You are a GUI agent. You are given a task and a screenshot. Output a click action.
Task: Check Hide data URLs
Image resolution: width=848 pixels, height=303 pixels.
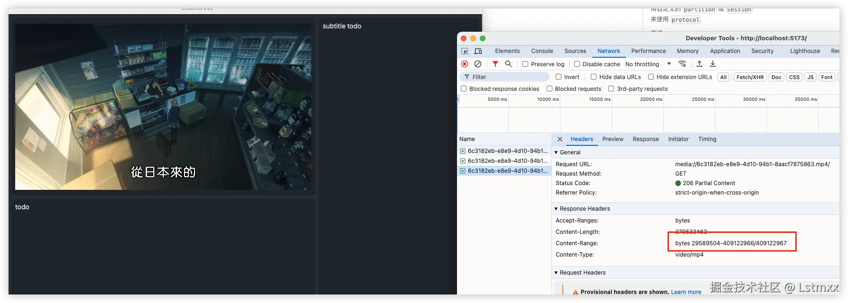tap(594, 77)
